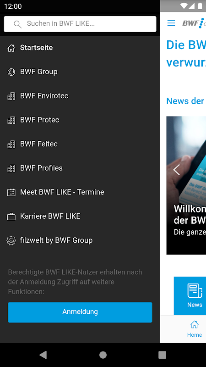This screenshot has width=206, height=367.
Task: Click the Suchen in BWF LIKE search field
Action: (80, 24)
